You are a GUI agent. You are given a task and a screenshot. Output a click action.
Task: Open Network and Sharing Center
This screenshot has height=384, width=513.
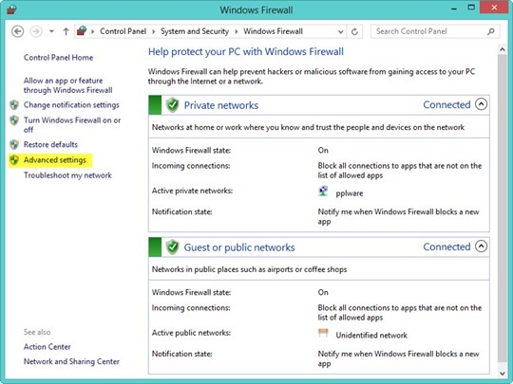pos(71,361)
